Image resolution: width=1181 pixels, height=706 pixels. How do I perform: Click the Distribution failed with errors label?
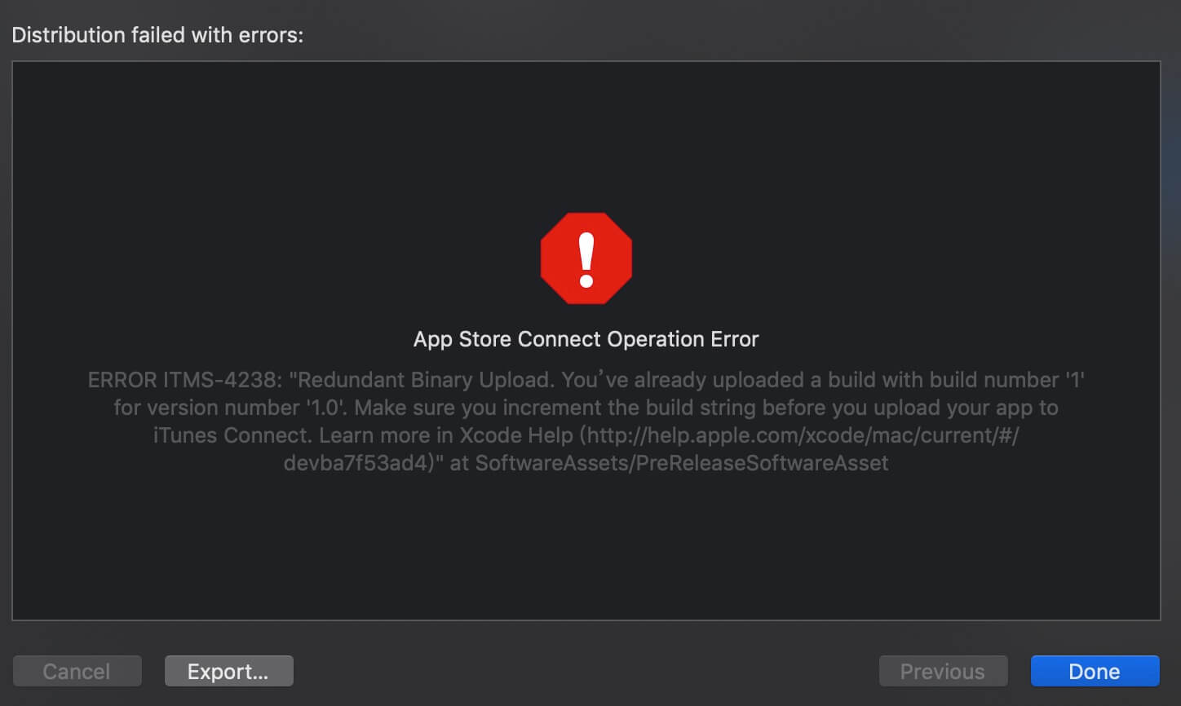157,35
